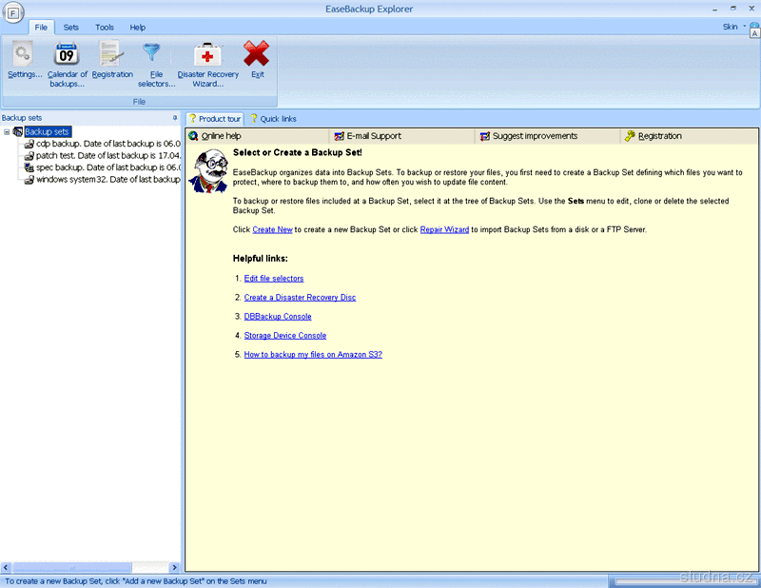Select the Backup sets root node

47,131
